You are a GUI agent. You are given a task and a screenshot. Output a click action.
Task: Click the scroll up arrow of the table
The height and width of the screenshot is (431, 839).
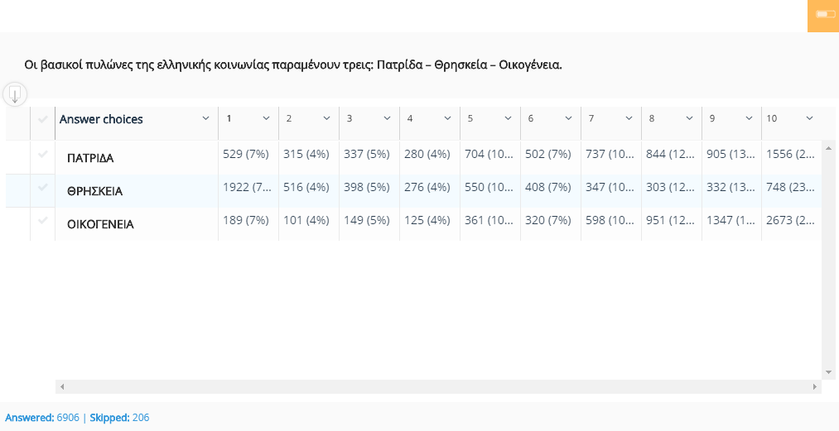(x=827, y=148)
